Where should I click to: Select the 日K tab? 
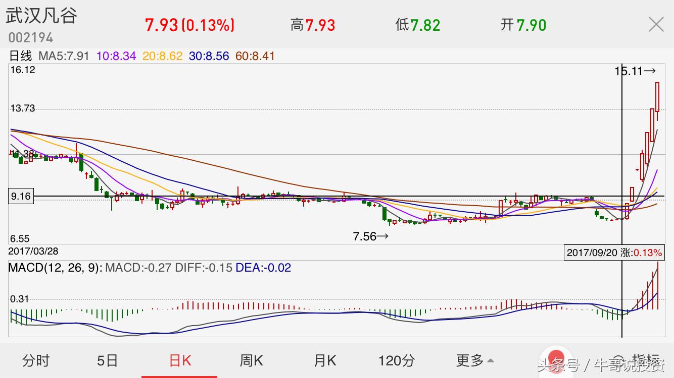coord(180,360)
